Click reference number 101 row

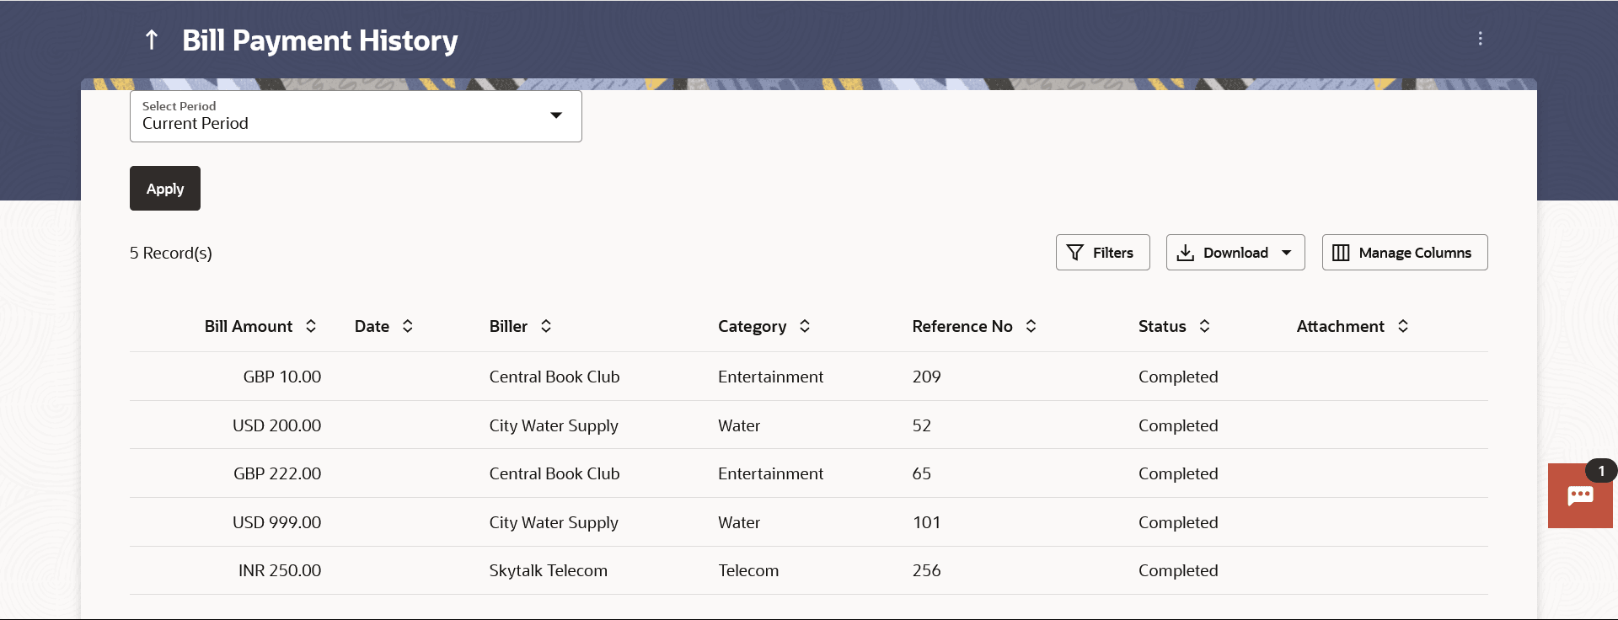pos(926,522)
